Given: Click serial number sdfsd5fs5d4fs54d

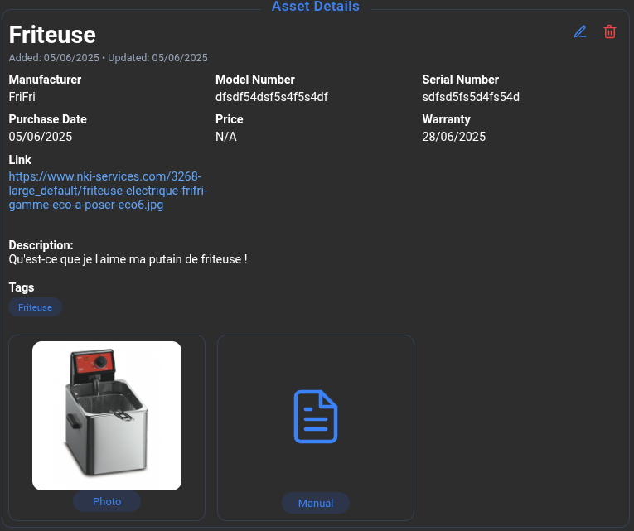Looking at the screenshot, I should 471,97.
